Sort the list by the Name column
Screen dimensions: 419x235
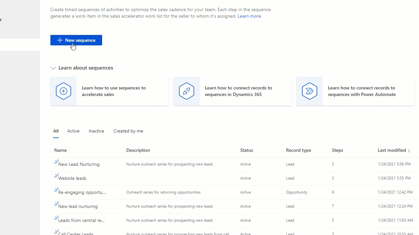pos(60,150)
